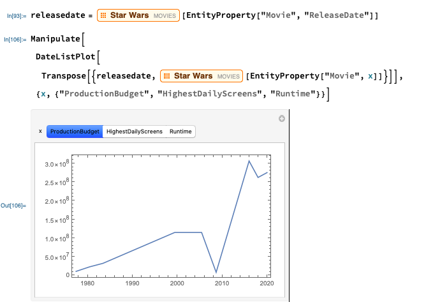
Task: Click the x control label in Manipulate
Action: 40,131
